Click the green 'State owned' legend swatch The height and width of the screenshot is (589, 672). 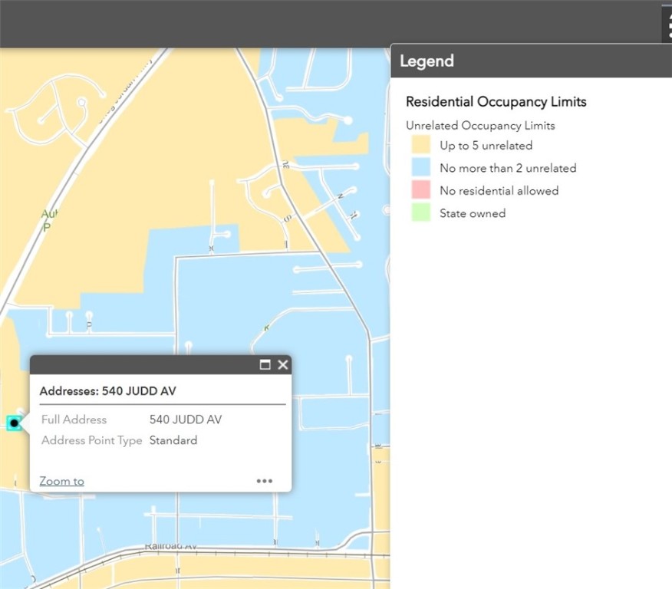[420, 213]
